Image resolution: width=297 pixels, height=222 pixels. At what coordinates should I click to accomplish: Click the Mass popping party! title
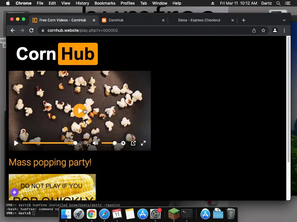[x=50, y=162]
